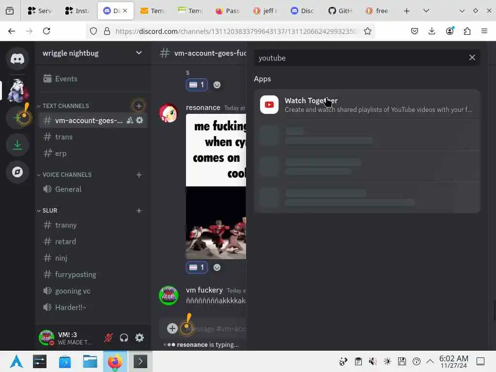
Task: Toggle microphone mute in user panel
Action: click(108, 338)
